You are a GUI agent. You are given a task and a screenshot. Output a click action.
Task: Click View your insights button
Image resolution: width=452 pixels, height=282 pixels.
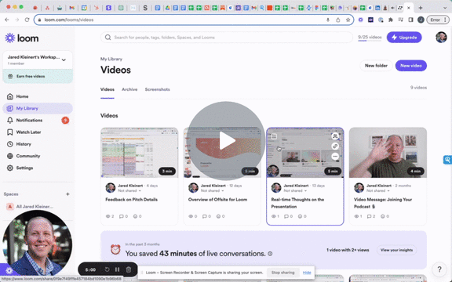pyautogui.click(x=396, y=250)
